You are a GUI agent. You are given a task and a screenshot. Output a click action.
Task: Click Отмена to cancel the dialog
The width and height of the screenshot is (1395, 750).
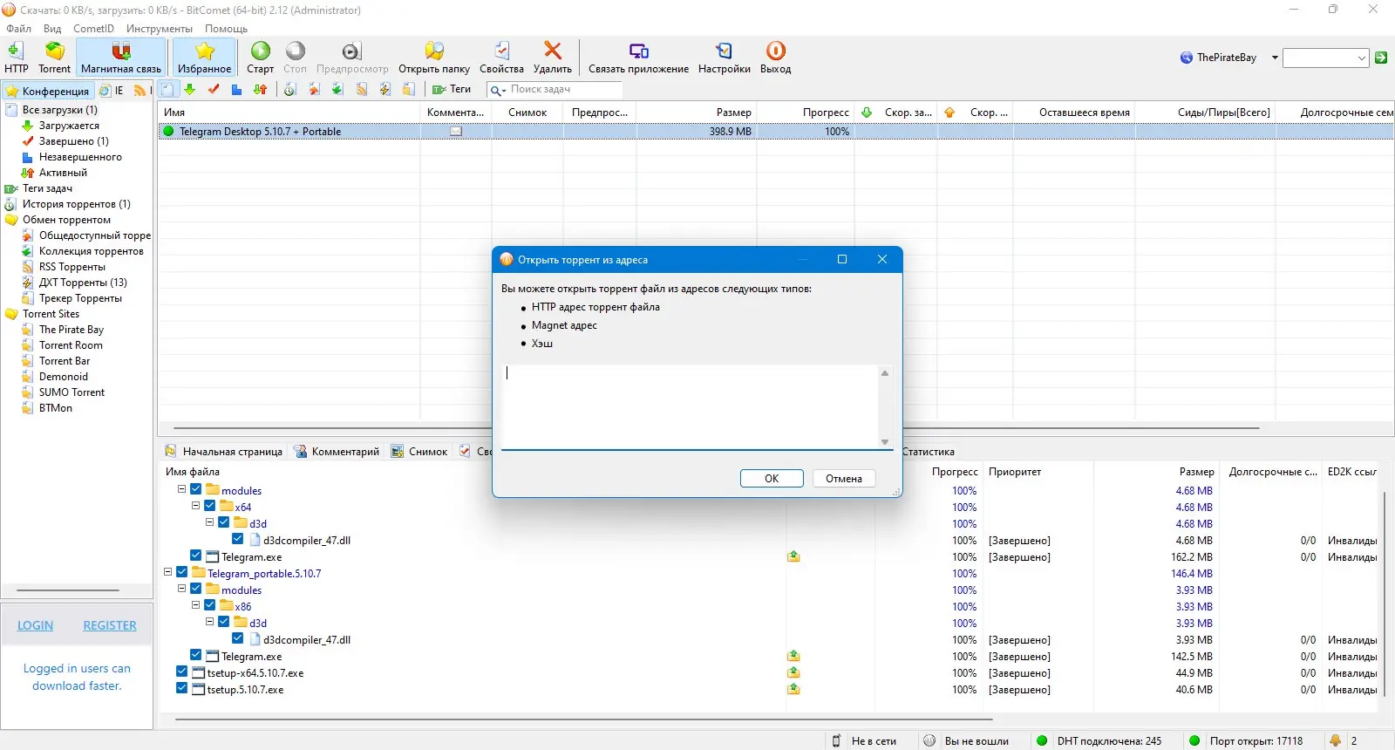(844, 479)
